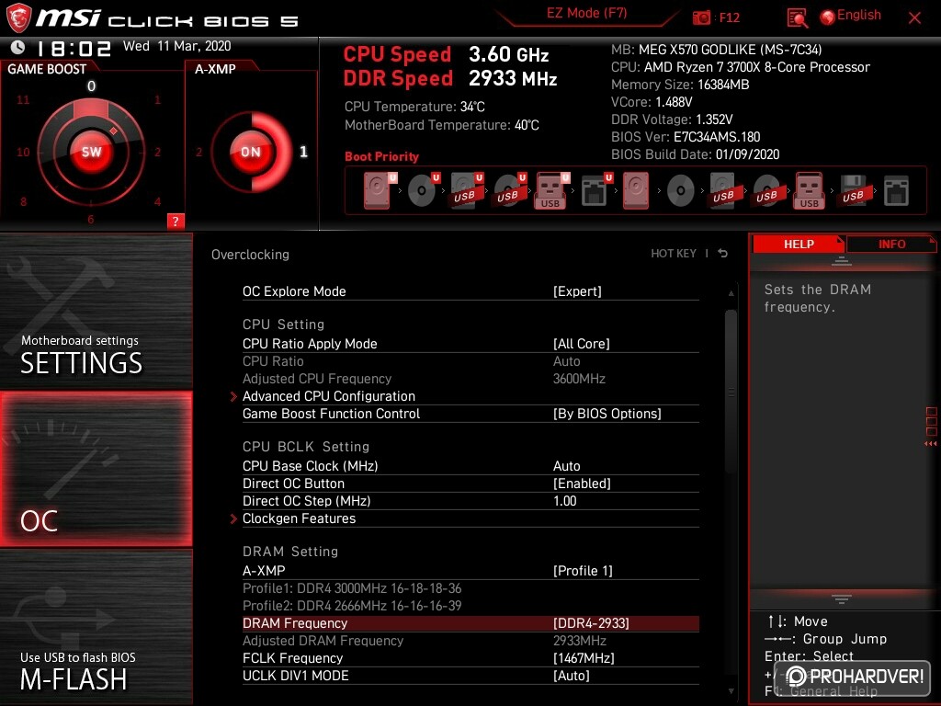
Task: Click the scrollbar up arrow
Action: coord(731,293)
